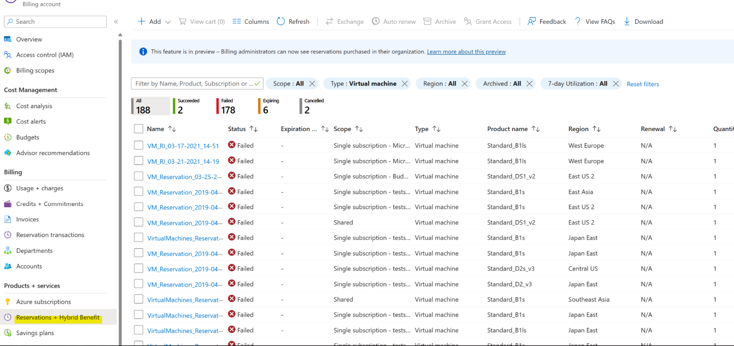This screenshot has height=346, width=734.
Task: Open Learn more about this preview
Action: pos(466,51)
